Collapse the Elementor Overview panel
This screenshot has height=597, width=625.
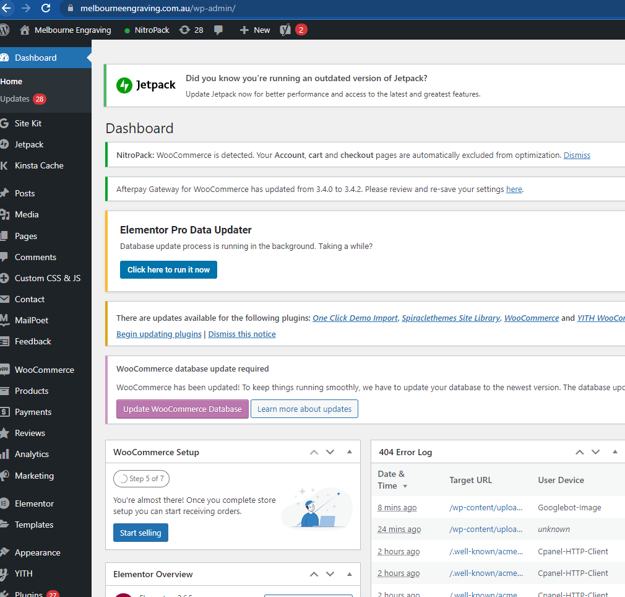pyautogui.click(x=350, y=574)
